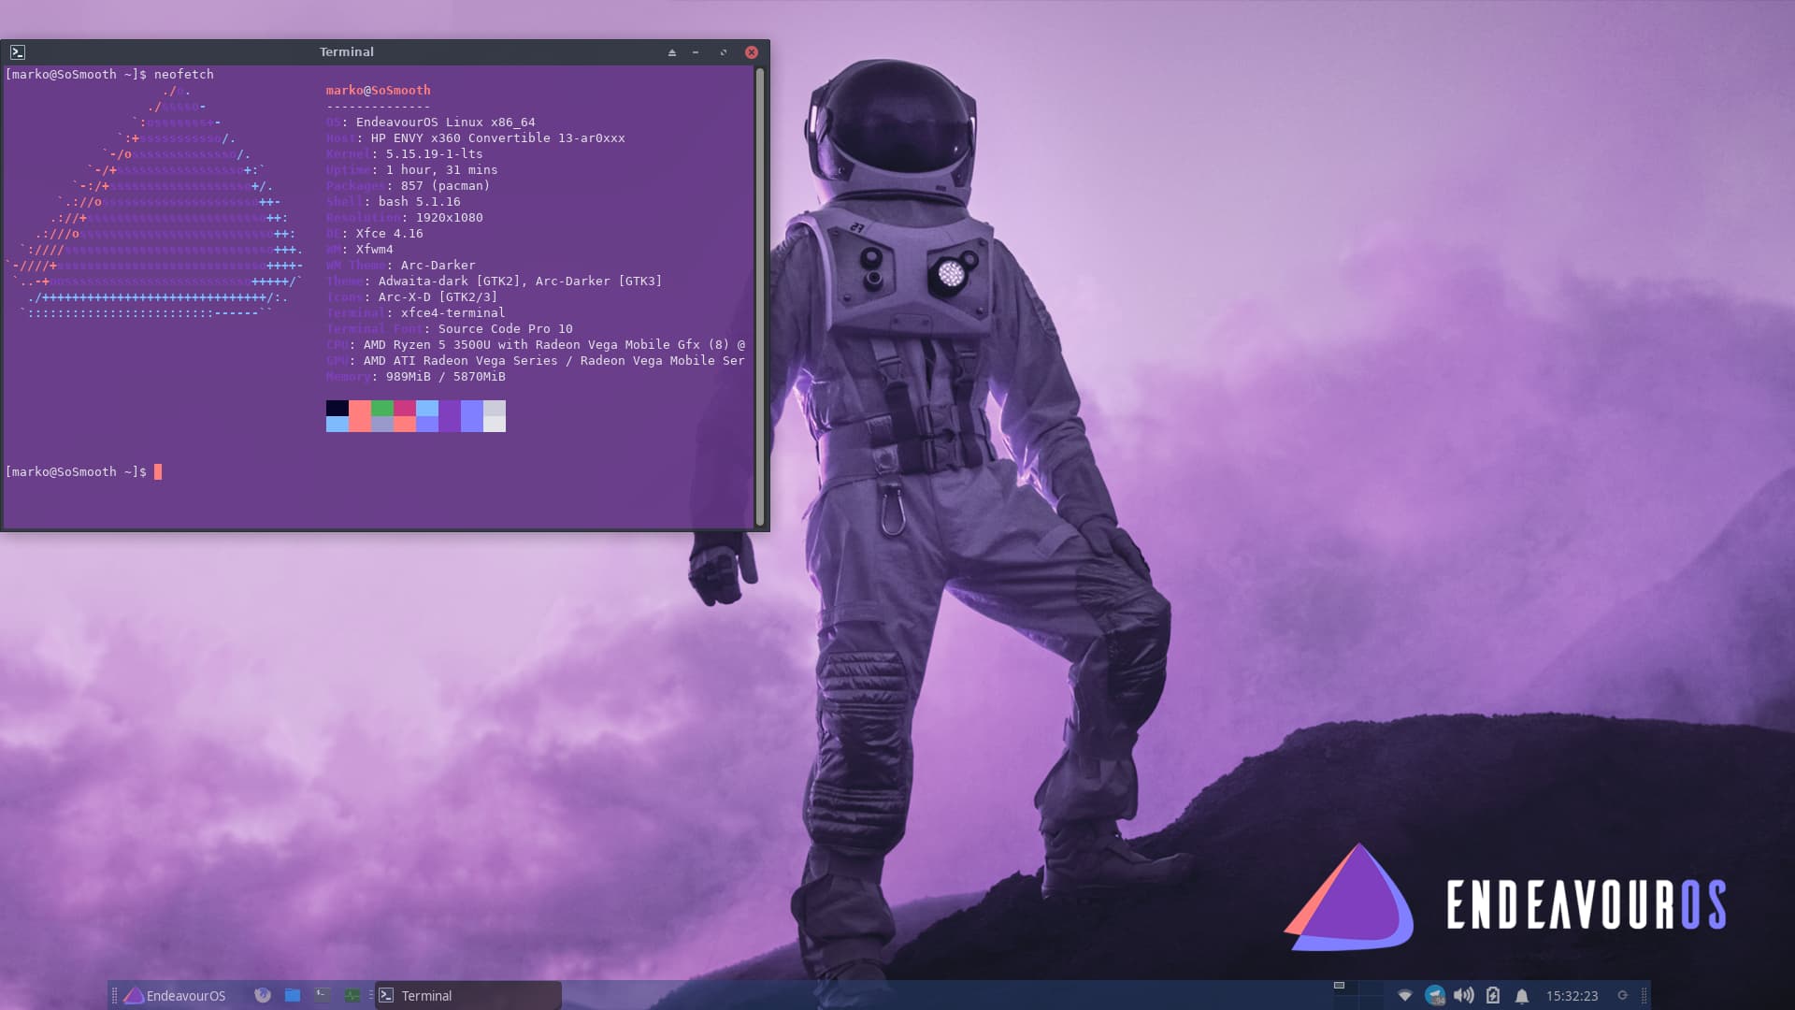
Task: Open the Terminal window menu icon
Action: [x=18, y=52]
